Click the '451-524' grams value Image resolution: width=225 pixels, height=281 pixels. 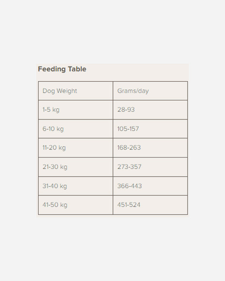click(x=129, y=205)
